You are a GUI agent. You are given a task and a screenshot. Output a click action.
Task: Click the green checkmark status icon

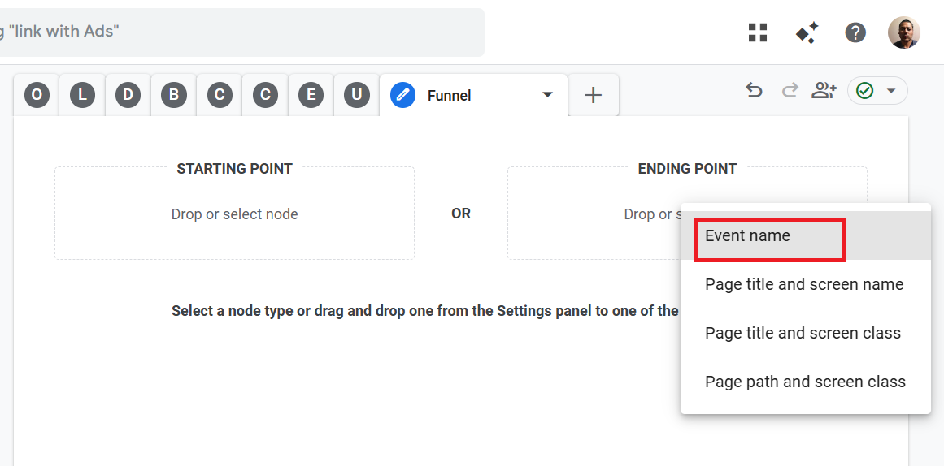865,91
